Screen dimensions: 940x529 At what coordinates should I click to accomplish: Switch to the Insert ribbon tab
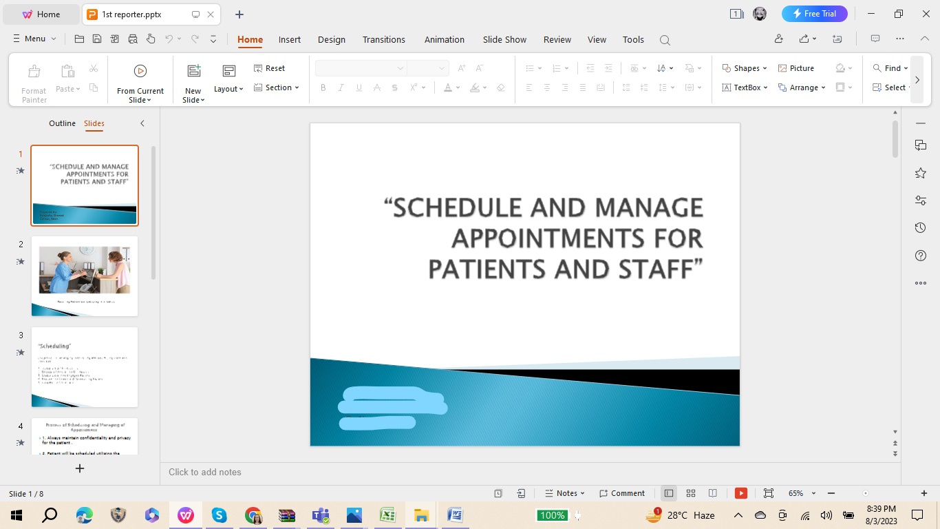[x=290, y=39]
